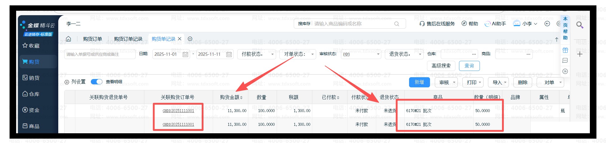This screenshot has width=606, height=144.
Task: Toggle the 查看明细 switch off
Action: [97, 82]
